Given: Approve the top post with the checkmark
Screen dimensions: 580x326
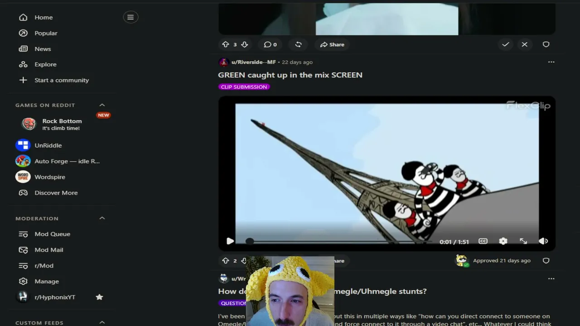Looking at the screenshot, I should (x=505, y=44).
